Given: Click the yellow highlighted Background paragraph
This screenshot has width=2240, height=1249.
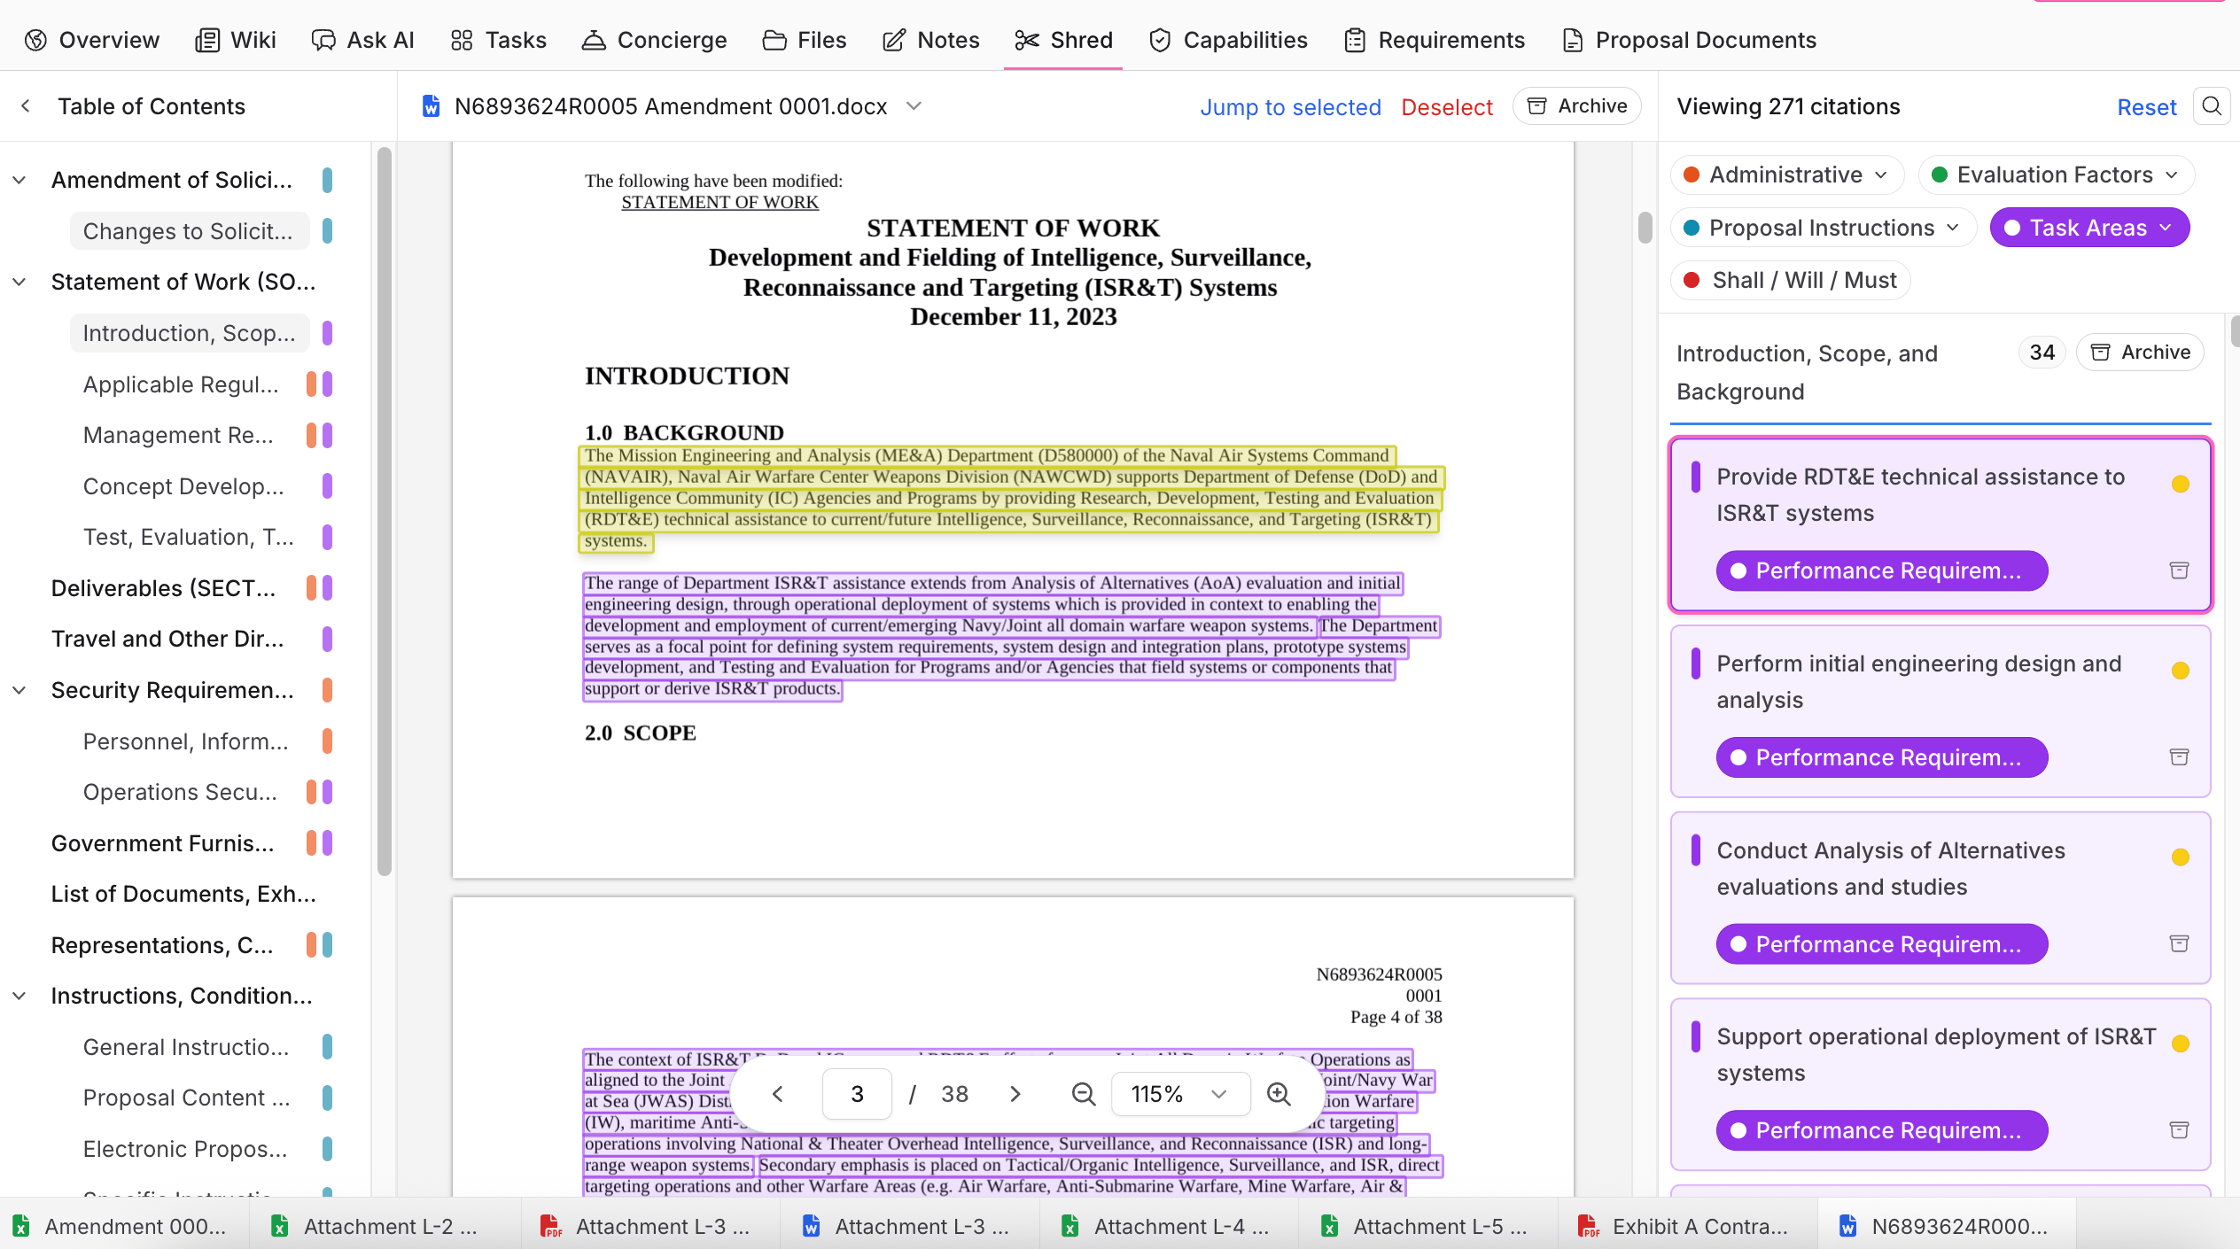Looking at the screenshot, I should click(x=1010, y=498).
